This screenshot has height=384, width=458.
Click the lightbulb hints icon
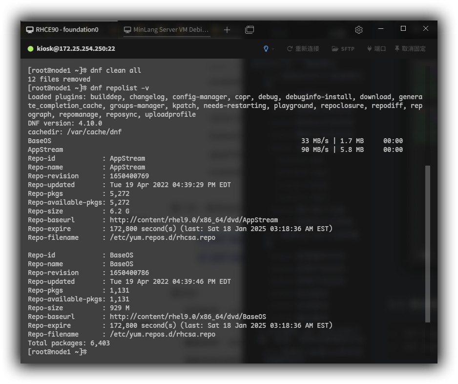[266, 49]
